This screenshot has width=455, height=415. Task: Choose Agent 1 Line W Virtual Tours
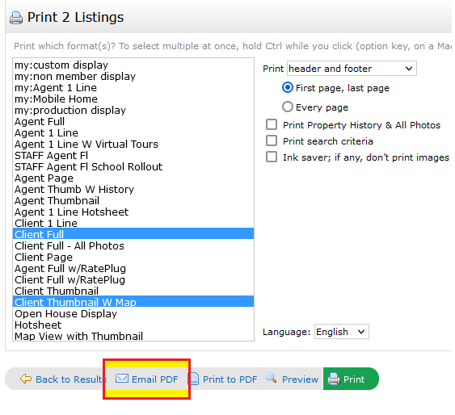(x=133, y=144)
